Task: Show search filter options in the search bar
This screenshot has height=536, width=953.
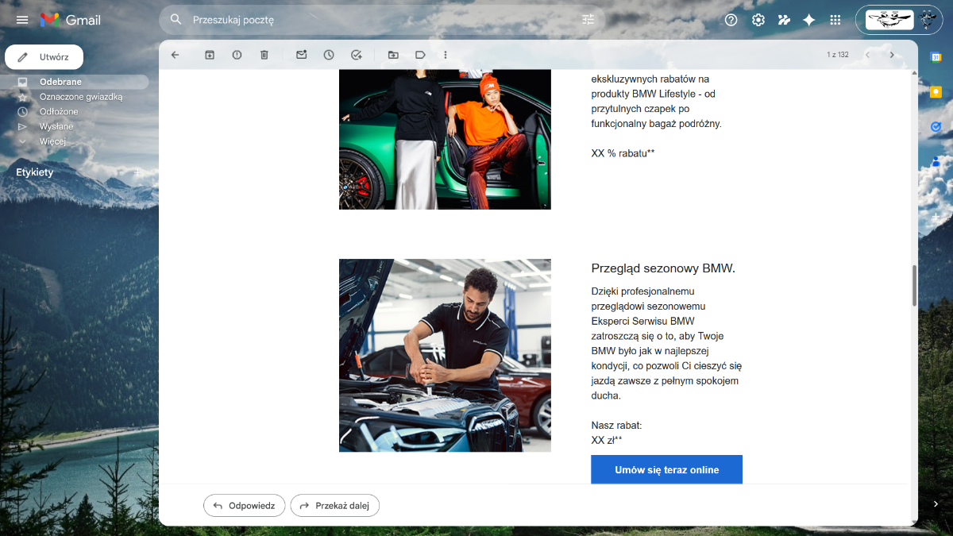Action: click(x=588, y=20)
